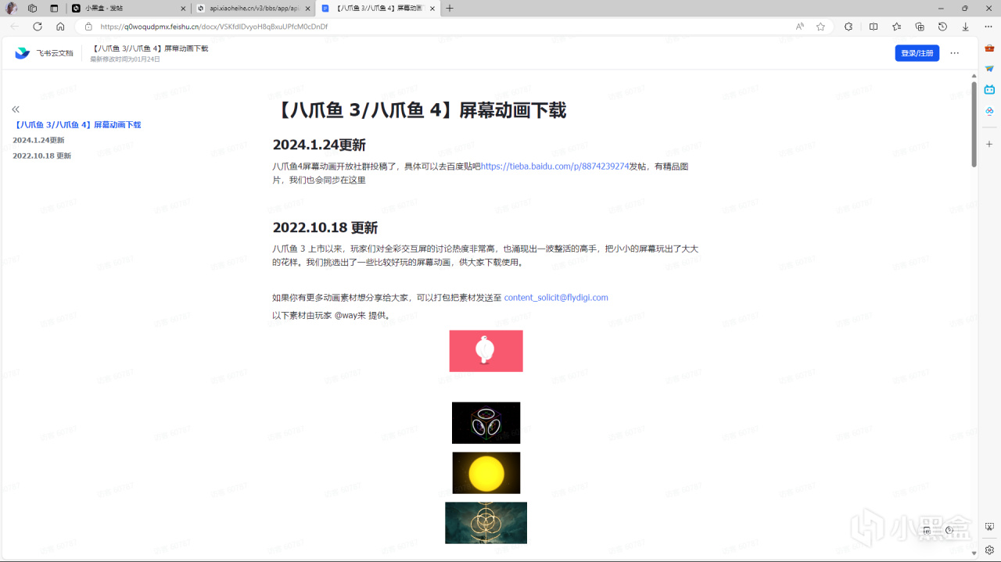Click the document title in header

pyautogui.click(x=150, y=48)
